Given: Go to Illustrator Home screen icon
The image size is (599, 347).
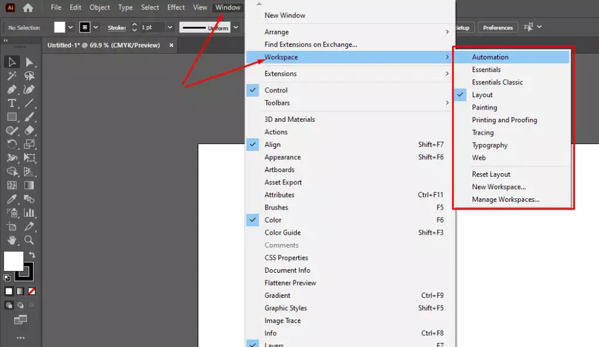Looking at the screenshot, I should point(27,8).
